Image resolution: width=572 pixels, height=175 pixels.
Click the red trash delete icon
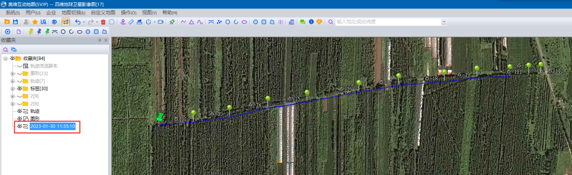pyautogui.click(x=103, y=22)
